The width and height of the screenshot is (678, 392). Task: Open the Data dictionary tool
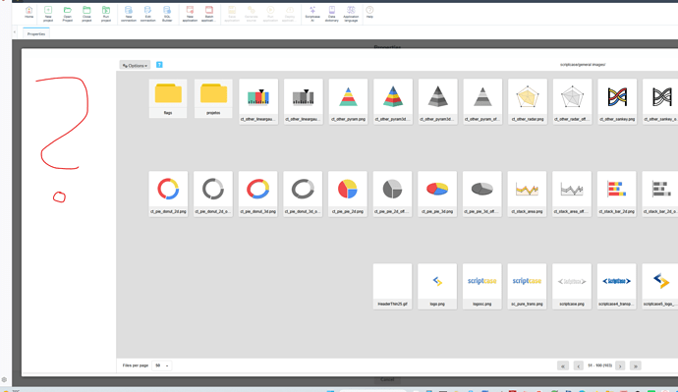332,14
